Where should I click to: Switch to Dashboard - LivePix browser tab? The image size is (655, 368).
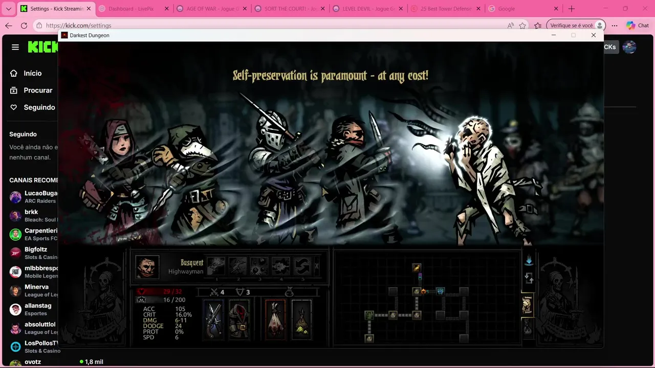134,9
